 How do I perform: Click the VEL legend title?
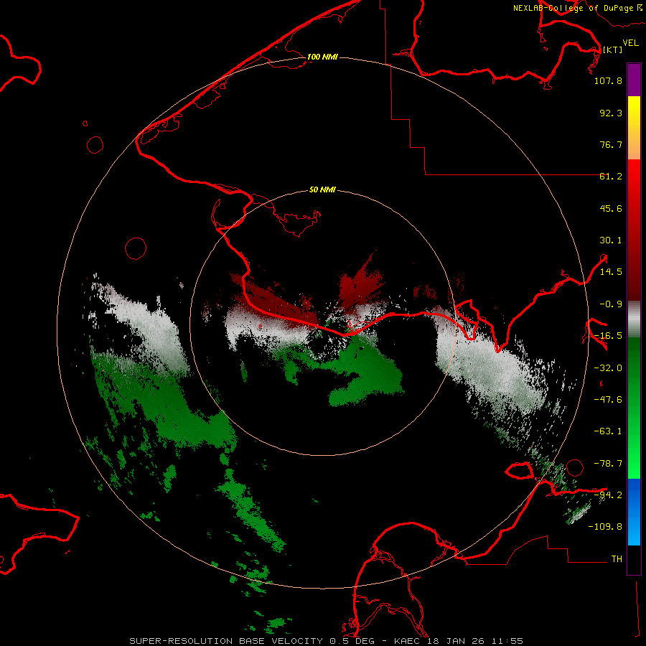630,43
